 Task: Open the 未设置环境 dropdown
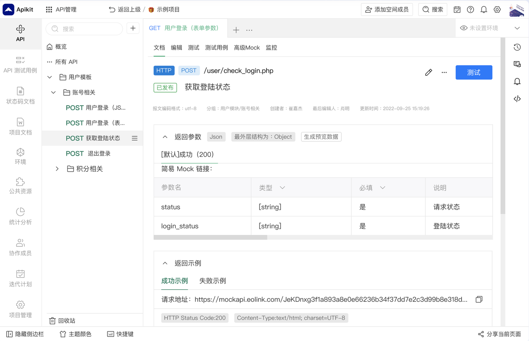pos(491,28)
